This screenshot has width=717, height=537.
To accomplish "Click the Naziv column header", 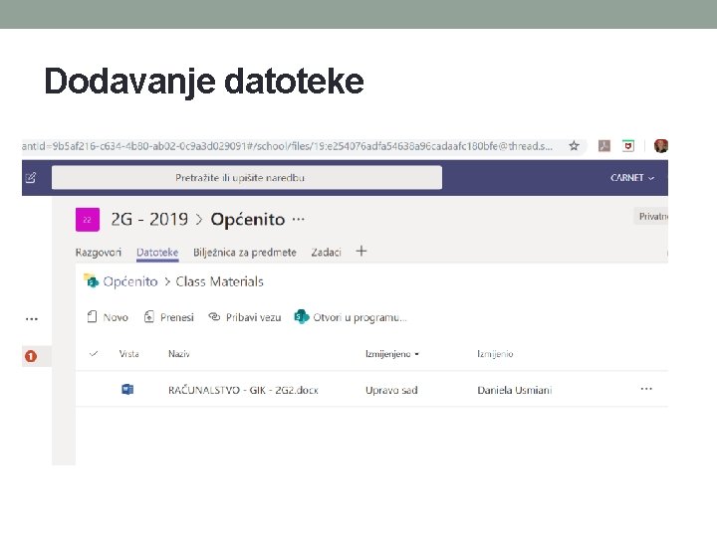I will click(179, 354).
